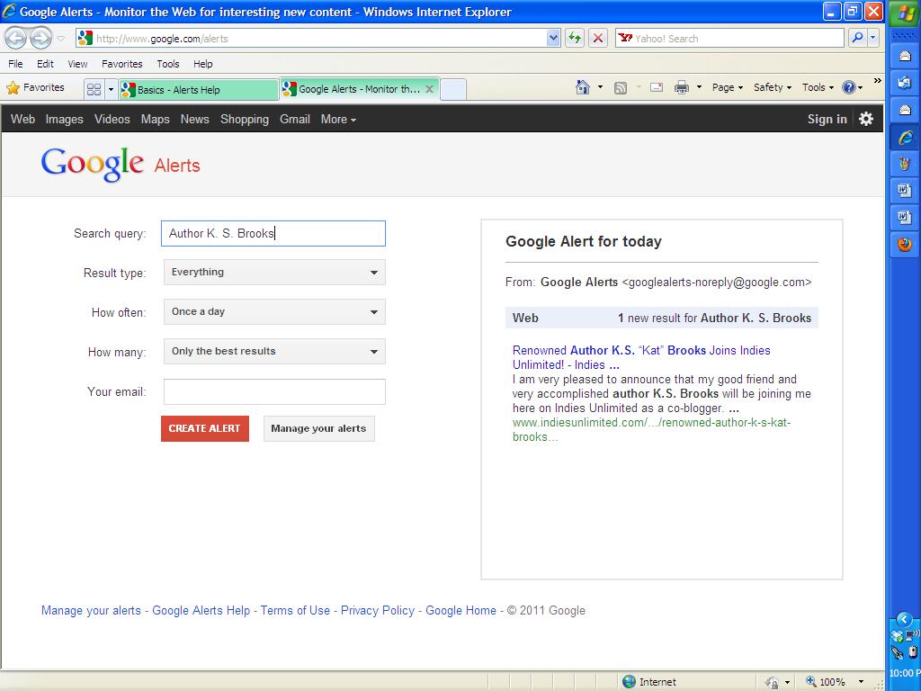Open the Quick Tabs grid view
The height and width of the screenshot is (691, 921).
[x=94, y=89]
